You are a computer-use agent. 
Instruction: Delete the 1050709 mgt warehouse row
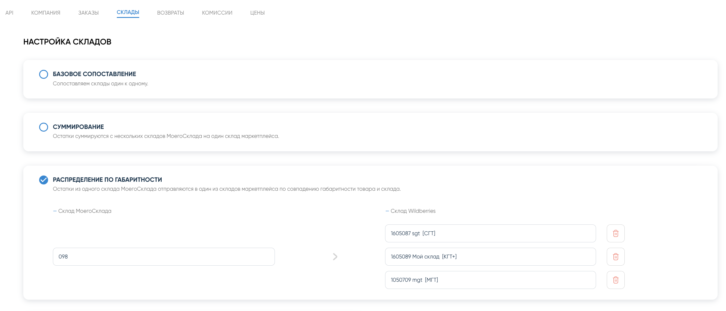(x=615, y=280)
